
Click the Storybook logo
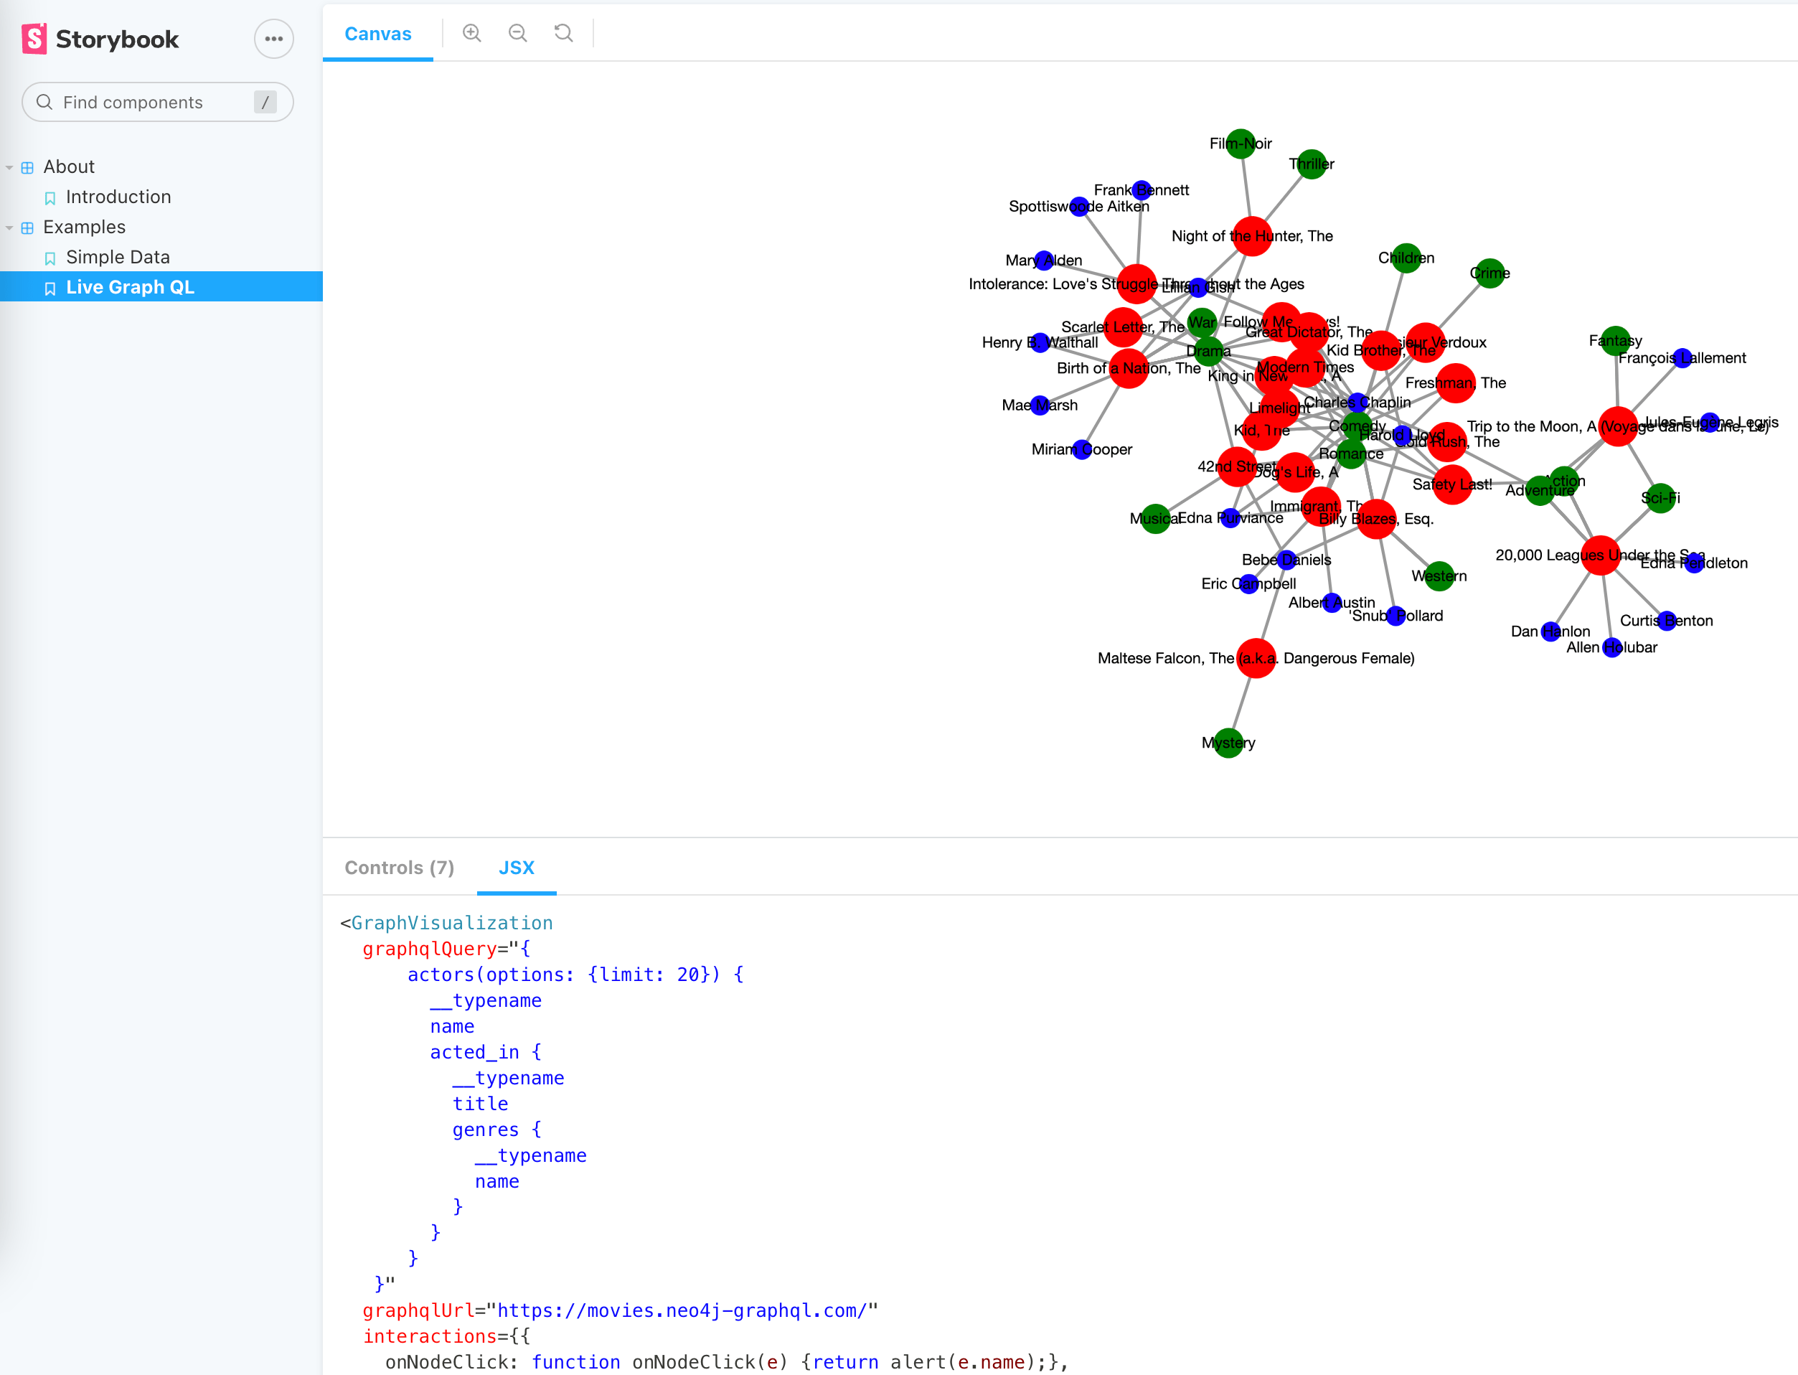100,39
